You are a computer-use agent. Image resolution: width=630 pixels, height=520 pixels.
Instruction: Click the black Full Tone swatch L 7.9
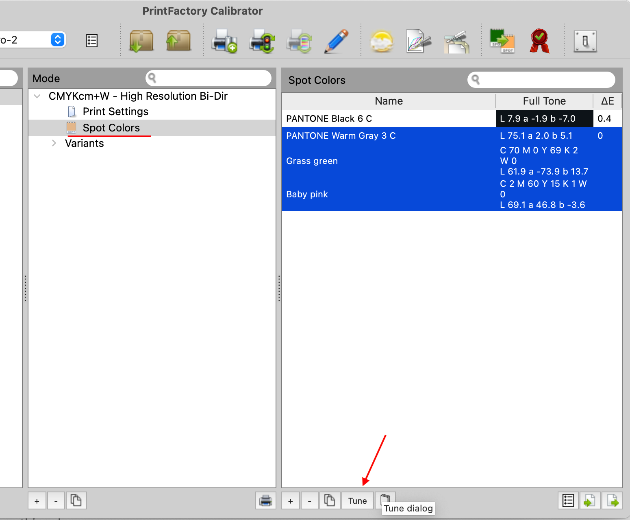pos(544,118)
